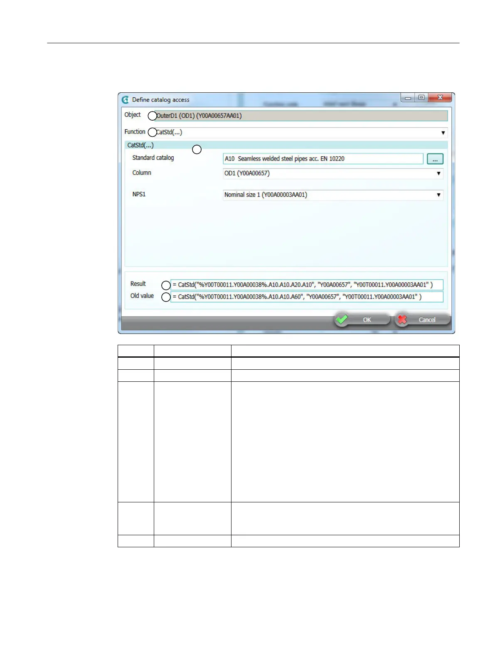495x660 pixels.
Task: Close the Define catalog access dialog
Action: click(x=440, y=98)
